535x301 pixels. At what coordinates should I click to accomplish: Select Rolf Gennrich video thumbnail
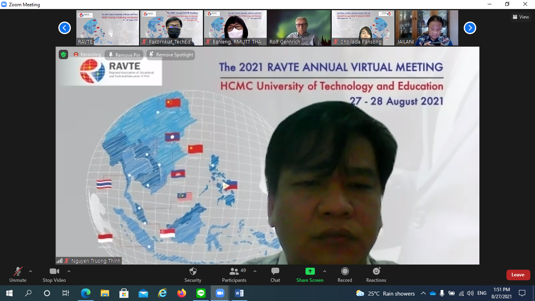299,28
